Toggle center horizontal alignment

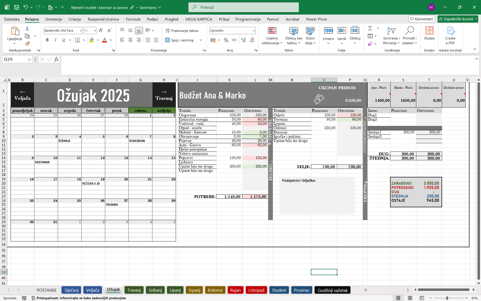(x=130, y=40)
